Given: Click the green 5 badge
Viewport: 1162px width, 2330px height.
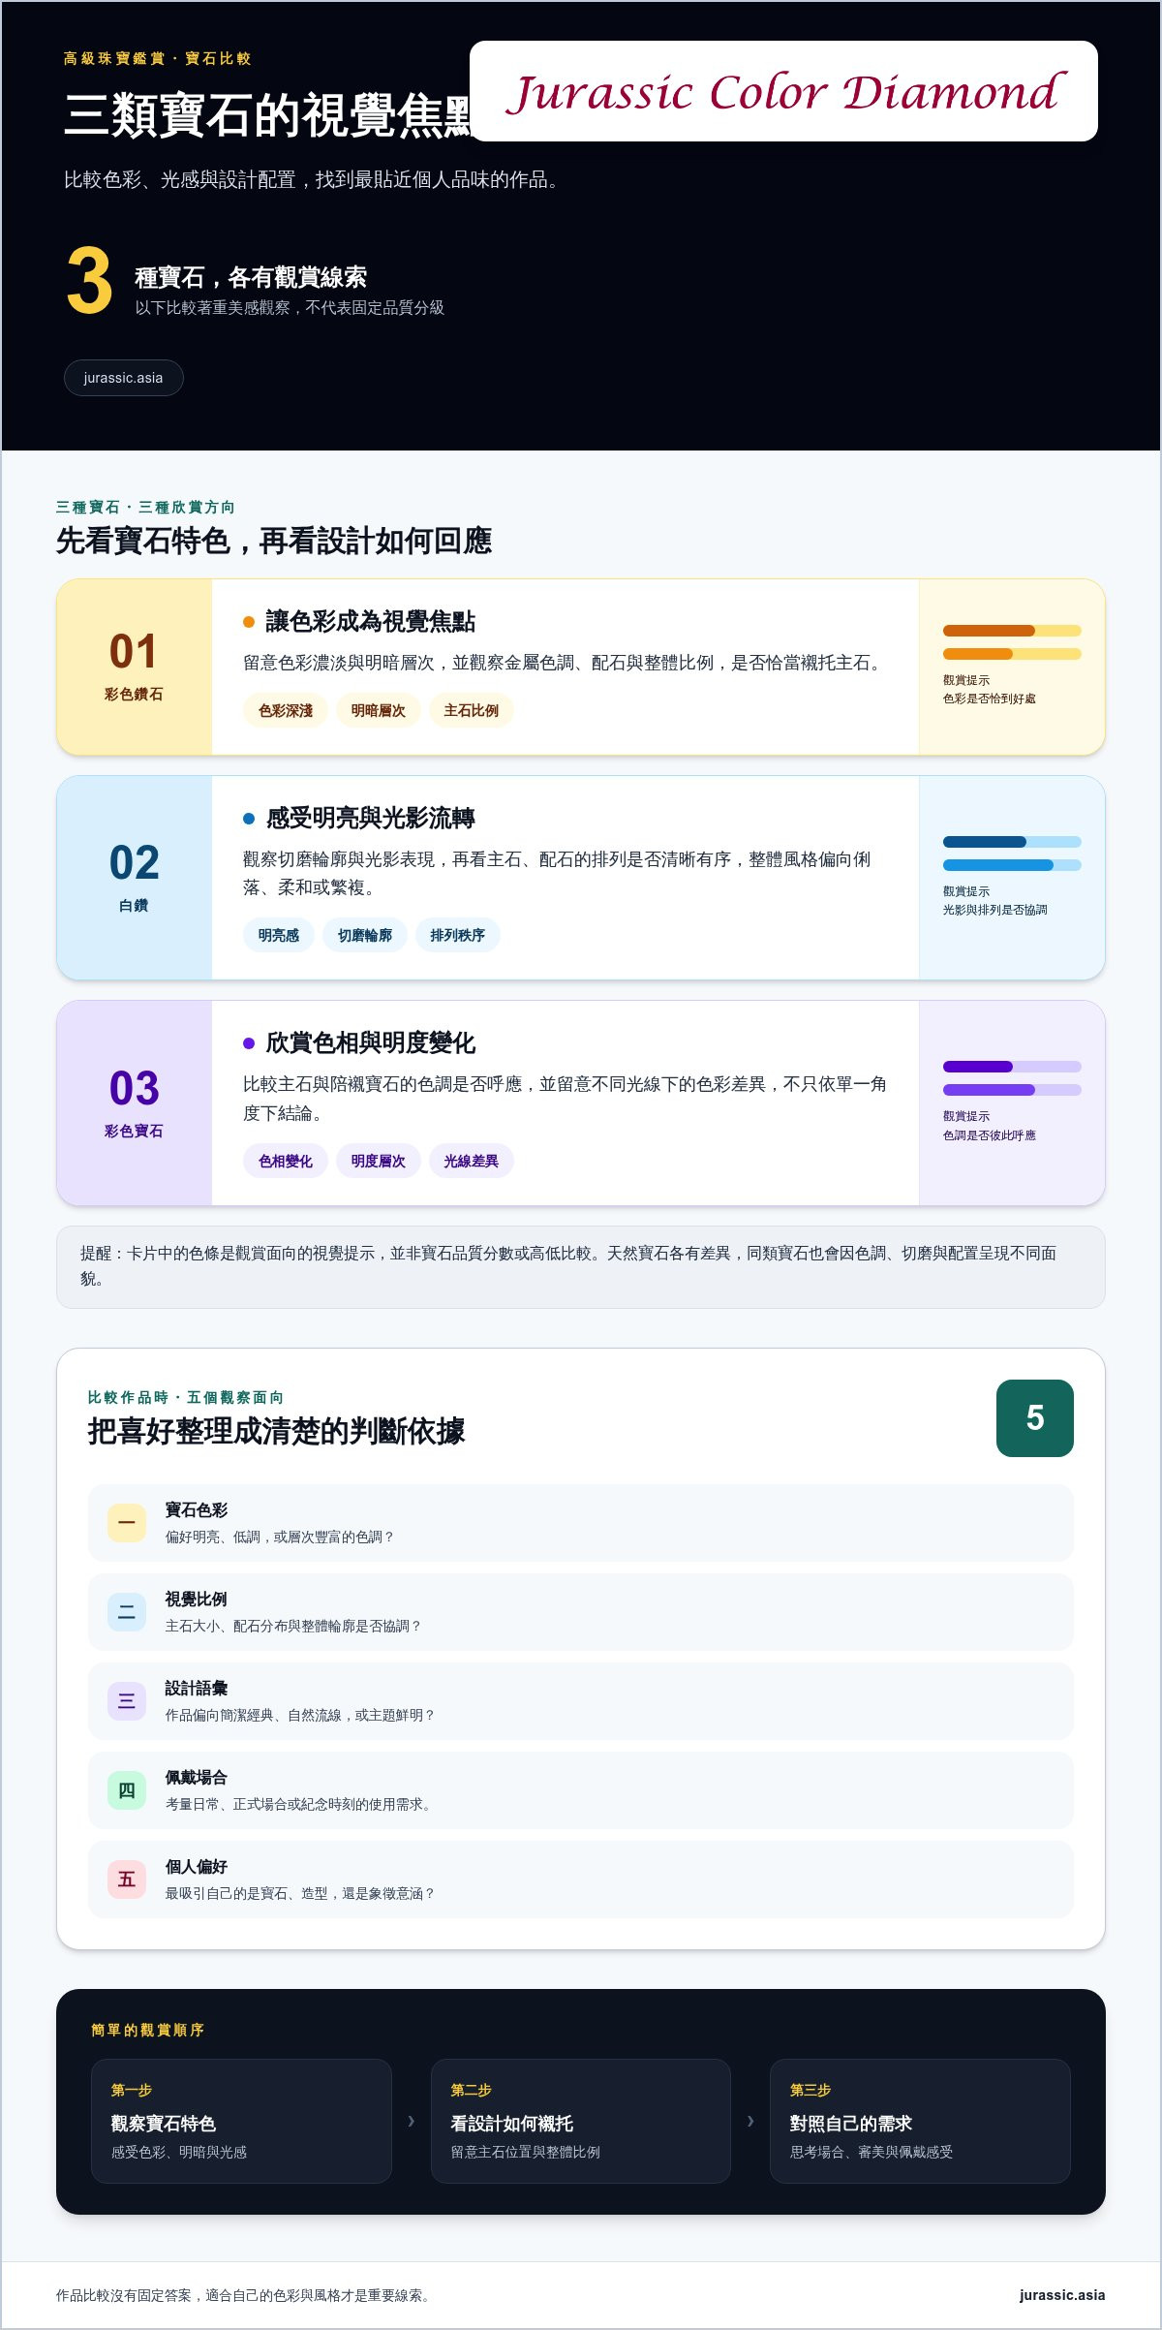Looking at the screenshot, I should point(1035,1418).
